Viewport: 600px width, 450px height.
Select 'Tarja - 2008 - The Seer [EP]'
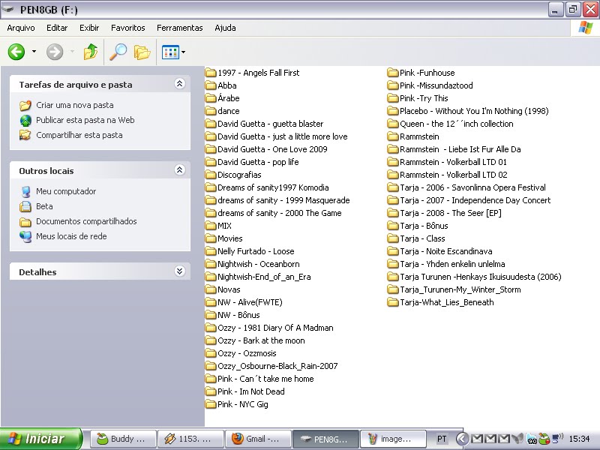pyautogui.click(x=451, y=213)
